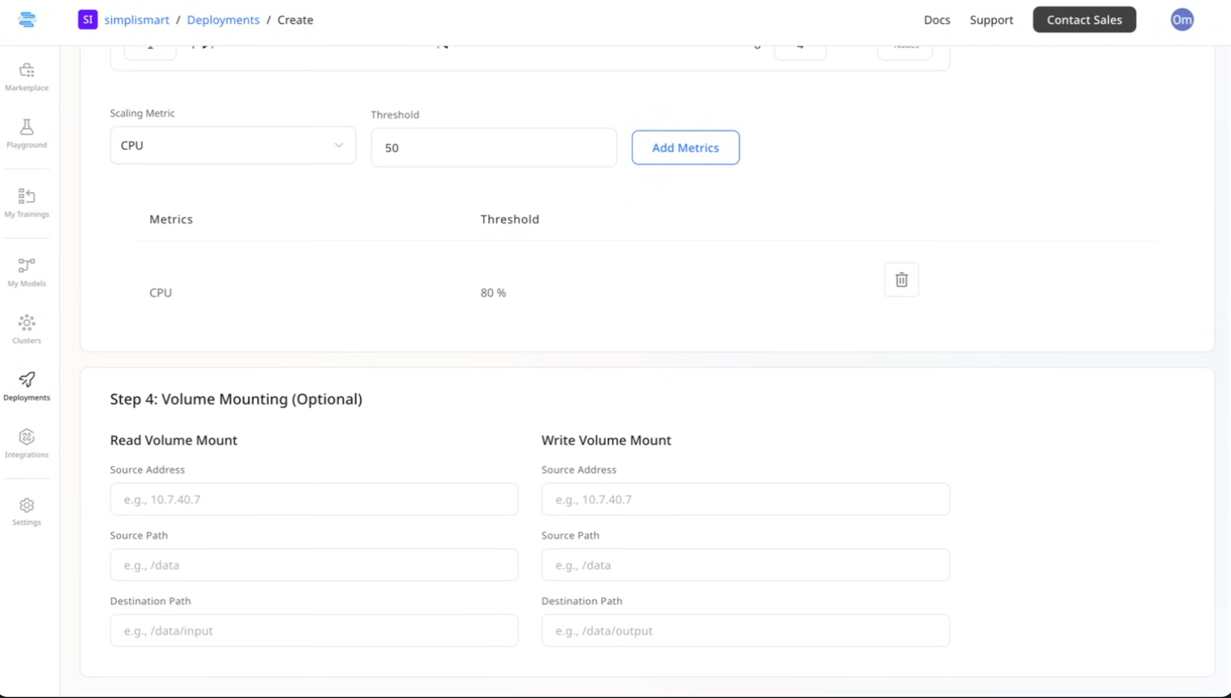This screenshot has width=1231, height=698.
Task: Open the Integrations section
Action: pos(27,443)
